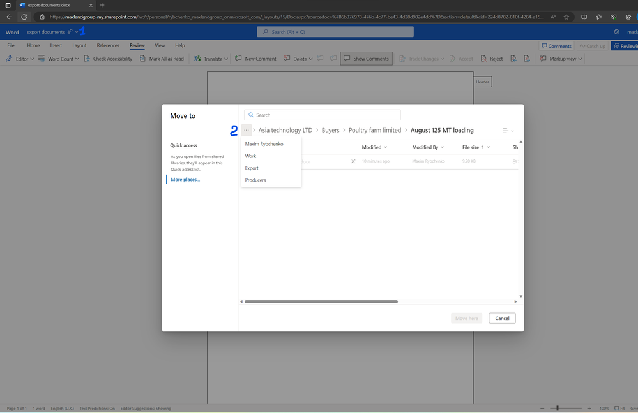Image resolution: width=638 pixels, height=413 pixels.
Task: Select Producers in breadcrumb menu
Action: [271, 180]
